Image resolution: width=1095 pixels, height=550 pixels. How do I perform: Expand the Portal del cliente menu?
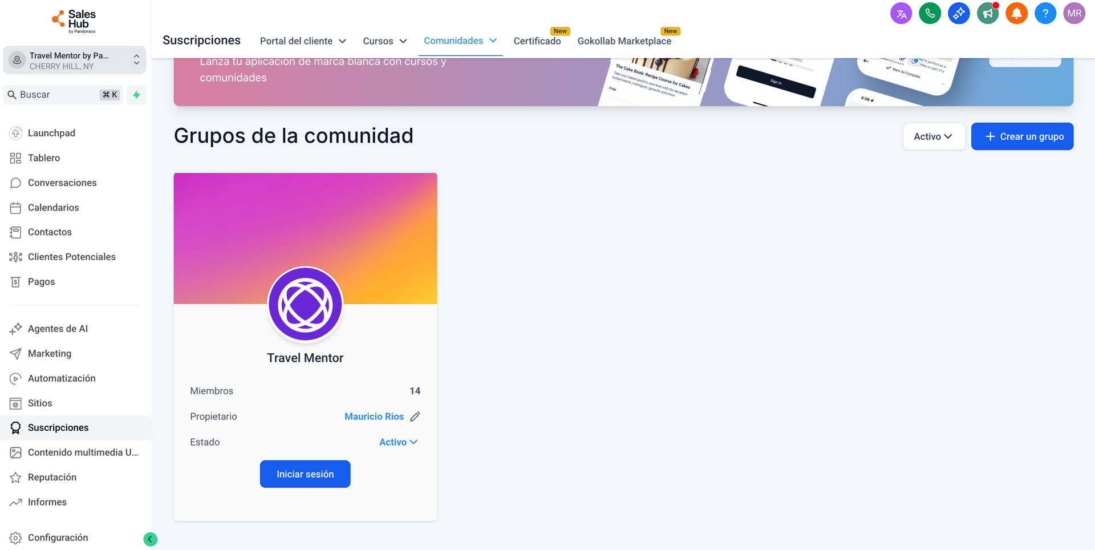303,41
